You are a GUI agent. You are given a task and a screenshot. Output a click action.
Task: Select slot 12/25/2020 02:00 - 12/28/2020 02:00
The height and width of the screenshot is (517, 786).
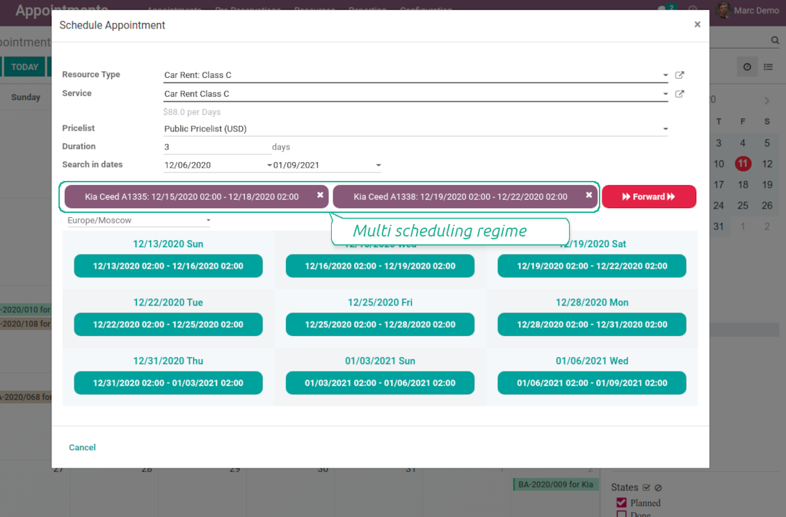point(380,324)
